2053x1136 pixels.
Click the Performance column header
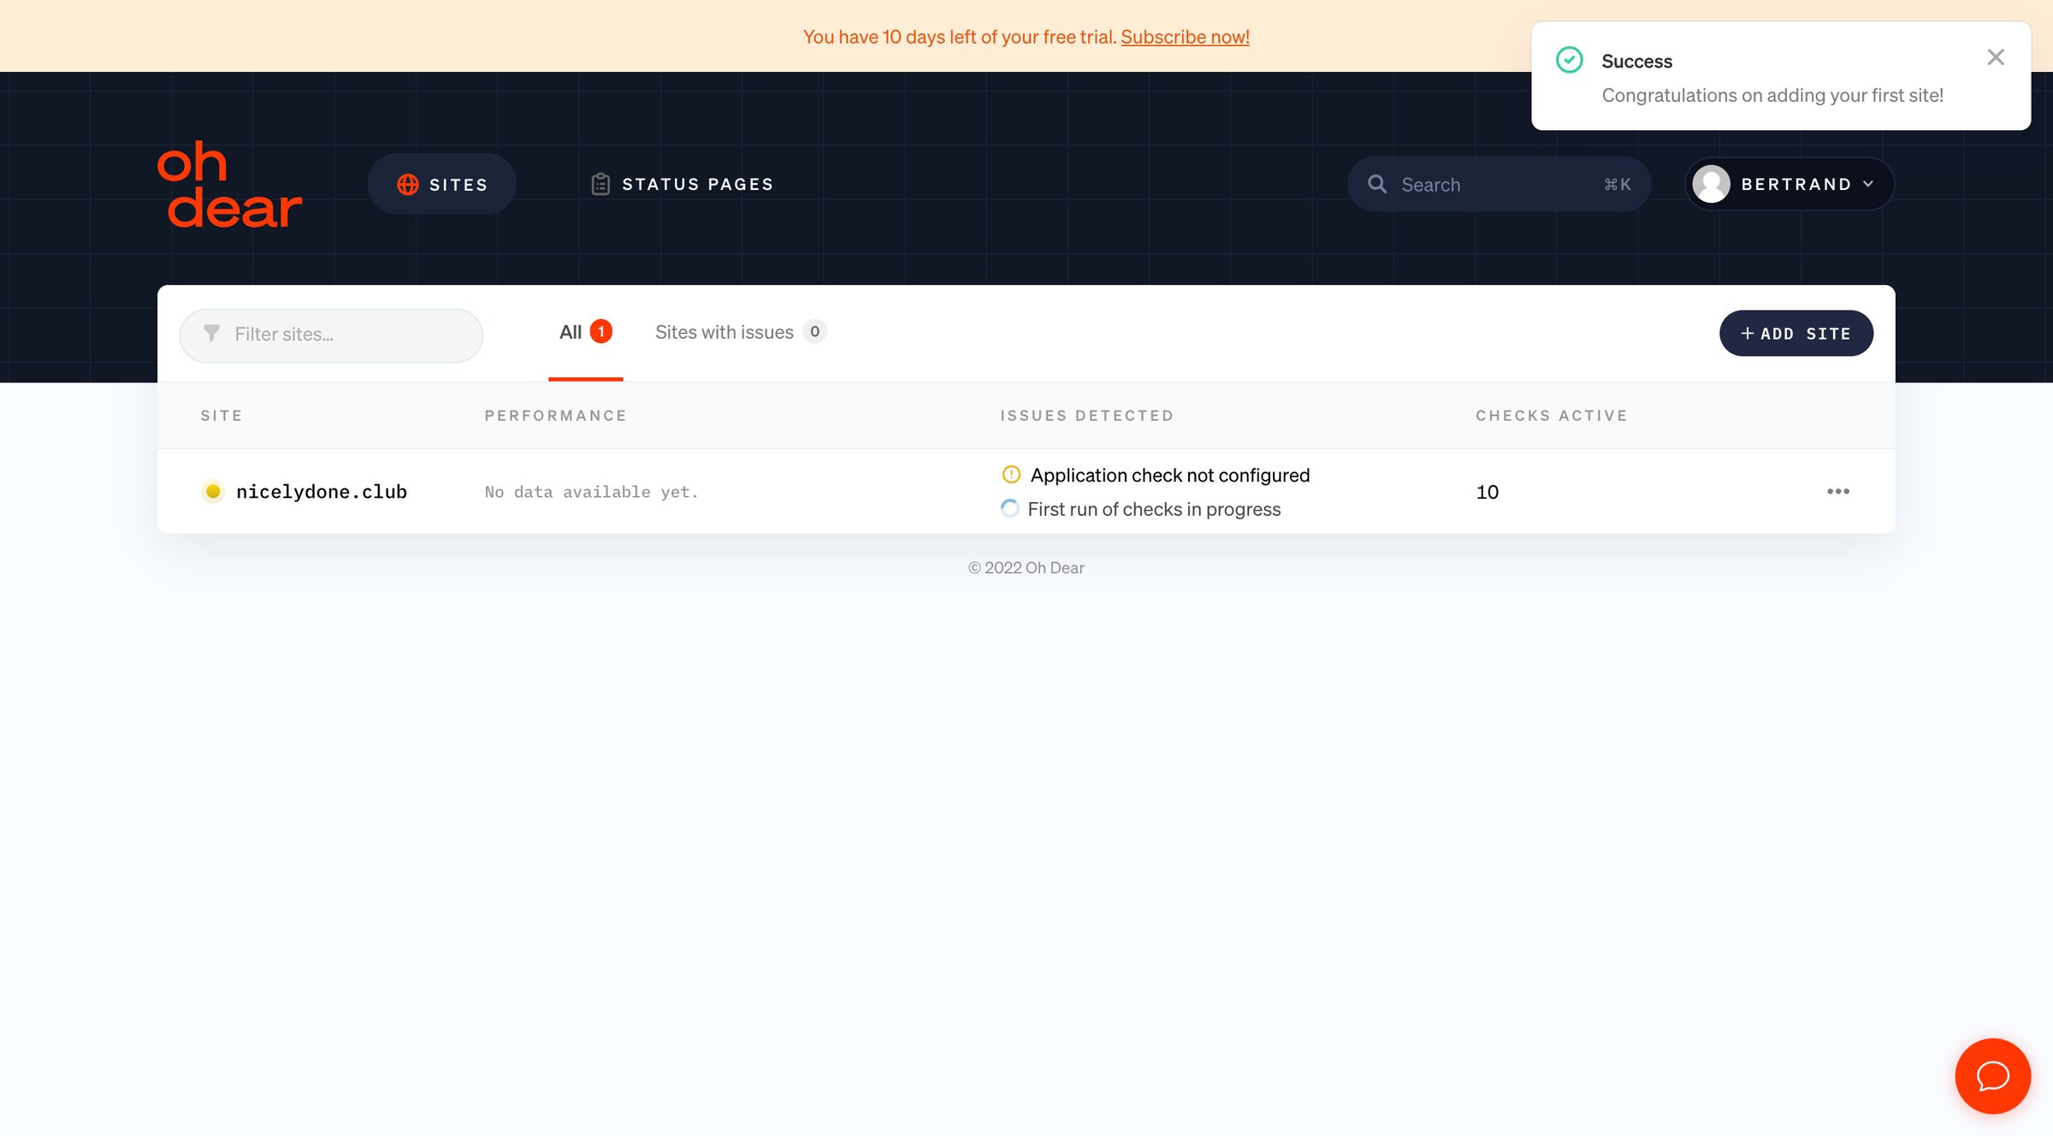click(556, 416)
